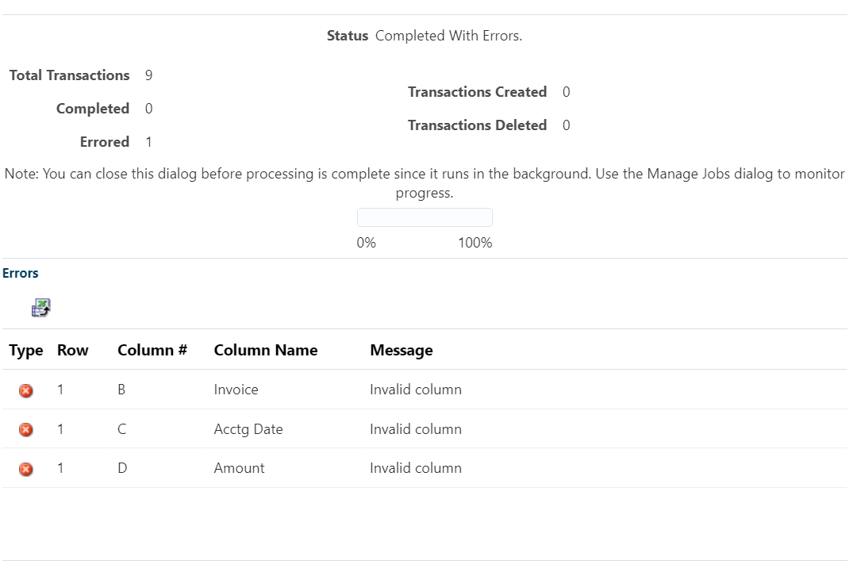
Task: Click the error icon for the Acctg Date row
Action: pos(25,429)
